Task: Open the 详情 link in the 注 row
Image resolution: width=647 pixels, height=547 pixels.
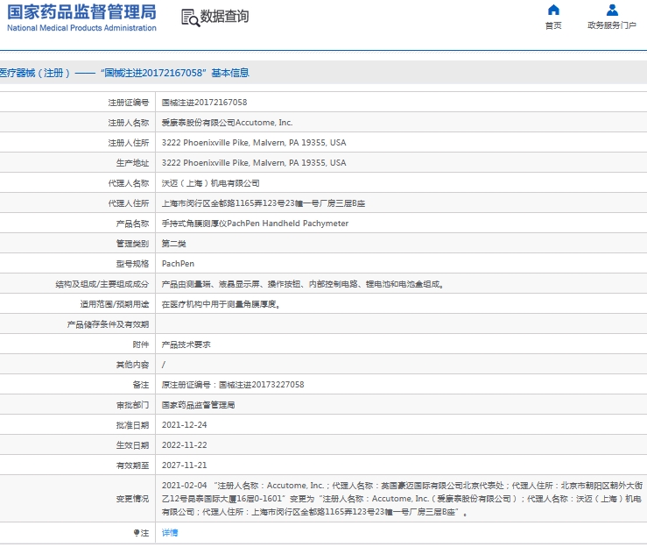Action: click(170, 533)
